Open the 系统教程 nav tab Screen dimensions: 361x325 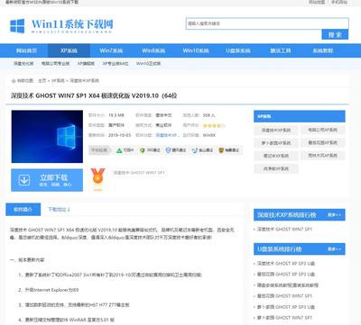click(323, 50)
